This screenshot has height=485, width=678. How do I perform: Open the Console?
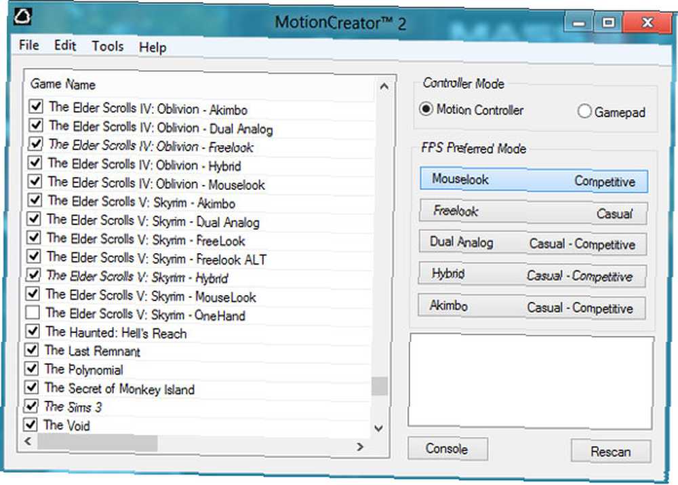(x=447, y=448)
